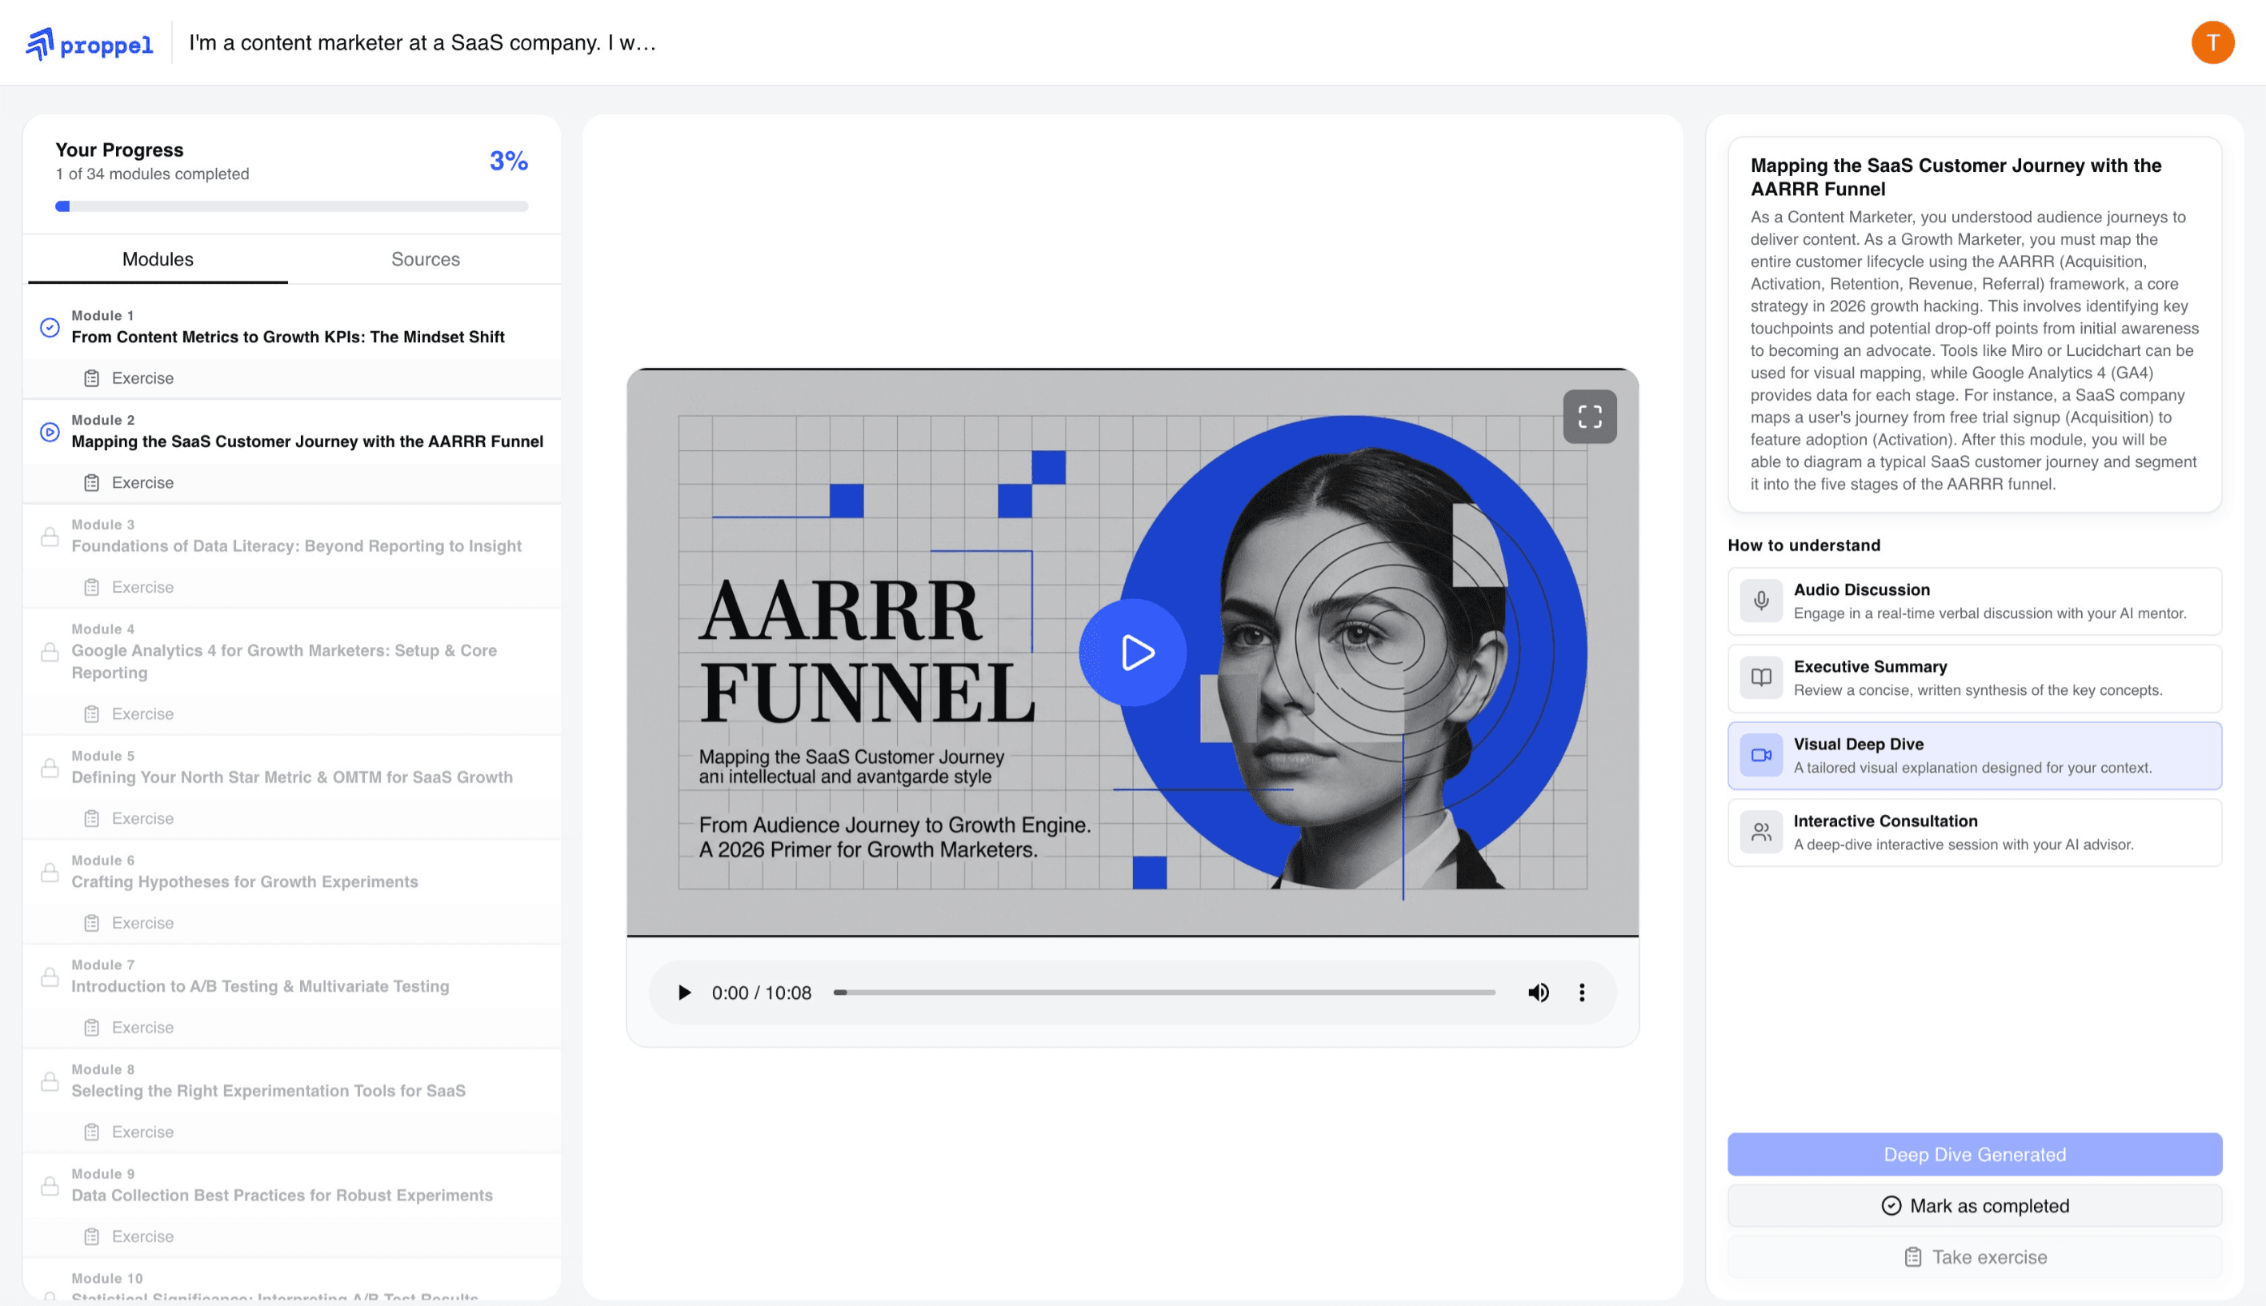
Task: Open the video player options three-dot menu
Action: coord(1582,992)
